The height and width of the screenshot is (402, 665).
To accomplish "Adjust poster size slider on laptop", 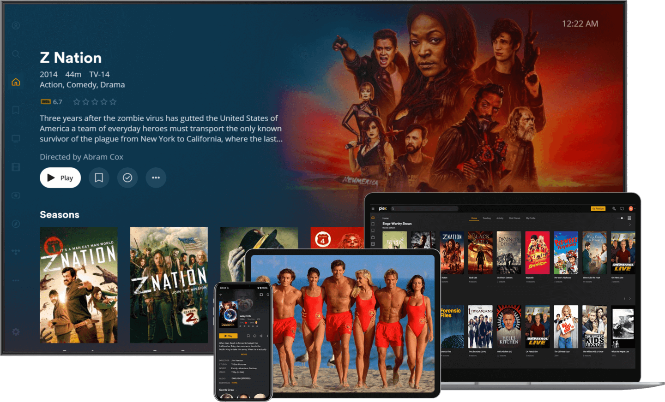I will (x=621, y=218).
